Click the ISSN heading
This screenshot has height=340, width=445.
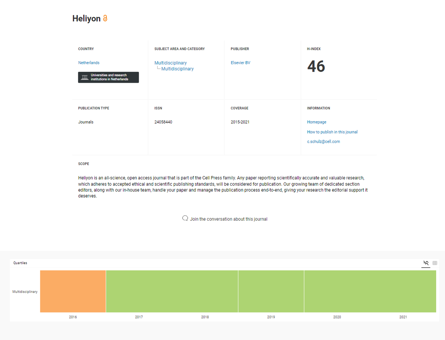tap(158, 108)
